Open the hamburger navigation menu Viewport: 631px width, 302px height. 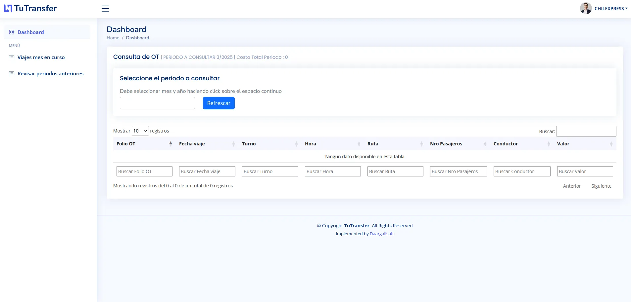point(105,9)
